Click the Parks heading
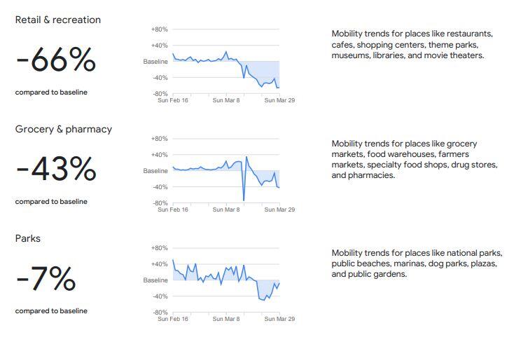 click(28, 238)
